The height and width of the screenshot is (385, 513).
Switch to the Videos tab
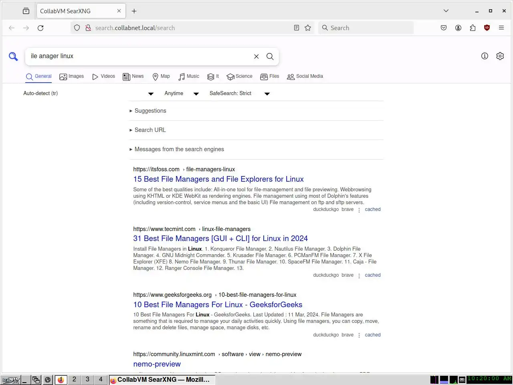(103, 76)
